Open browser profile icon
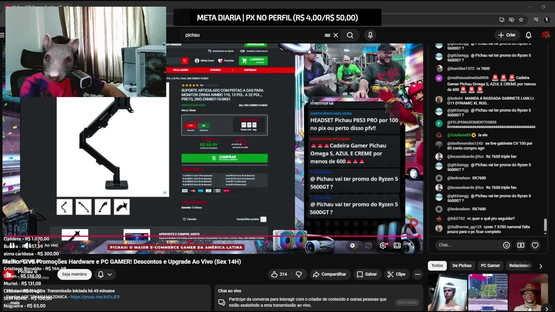This screenshot has width=555, height=312. [x=546, y=19]
